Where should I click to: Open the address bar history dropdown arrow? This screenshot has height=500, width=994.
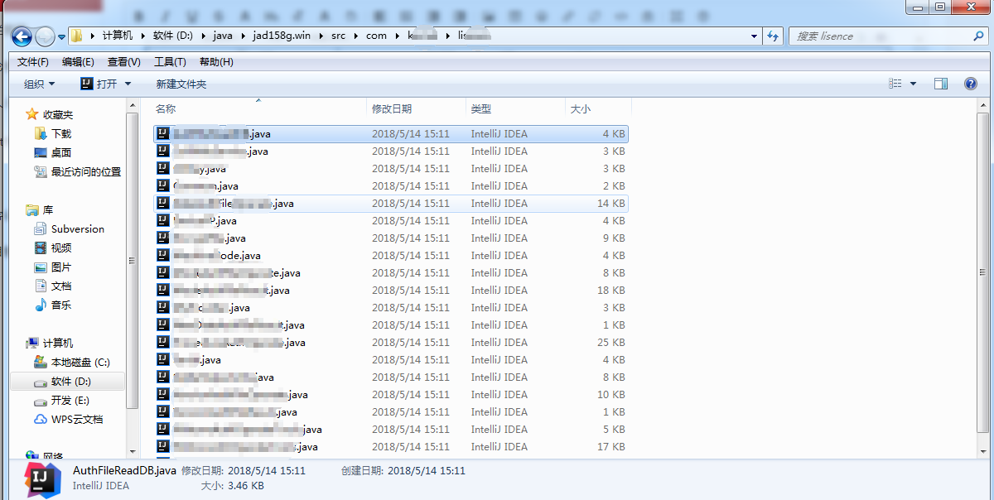tap(754, 36)
